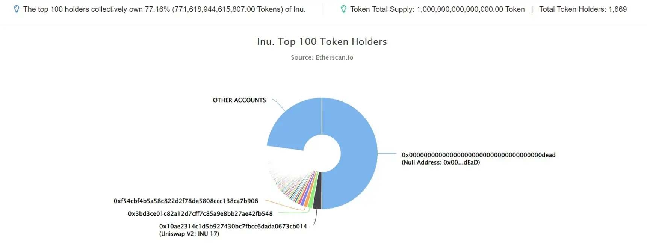Click the white donut hole center
Screen dimensions: 647x251
(x=322, y=153)
